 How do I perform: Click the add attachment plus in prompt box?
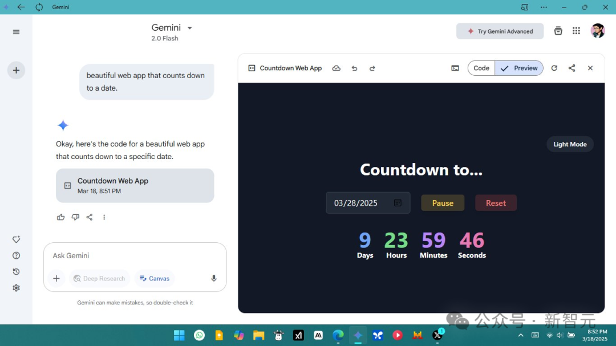point(56,278)
